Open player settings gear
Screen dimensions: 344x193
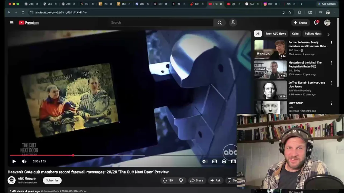(x=224, y=161)
